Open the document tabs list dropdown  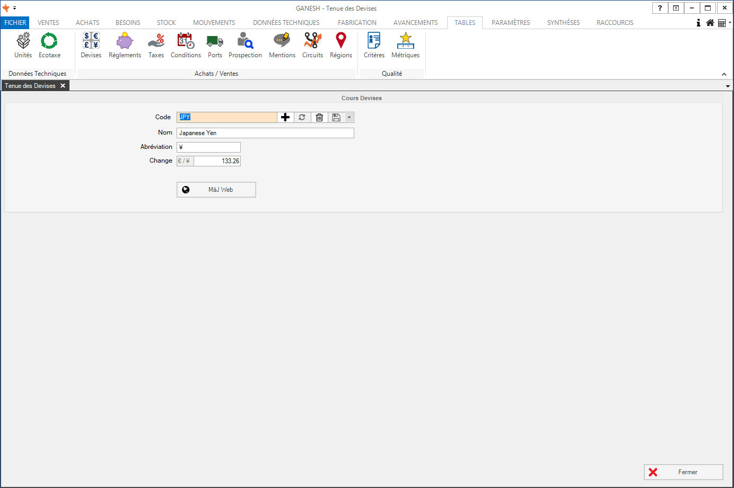pos(728,86)
